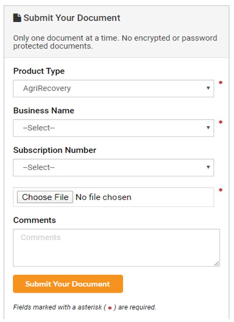Click the Subscription Number dropdown arrow
This screenshot has width=234, height=322.
[x=208, y=167]
